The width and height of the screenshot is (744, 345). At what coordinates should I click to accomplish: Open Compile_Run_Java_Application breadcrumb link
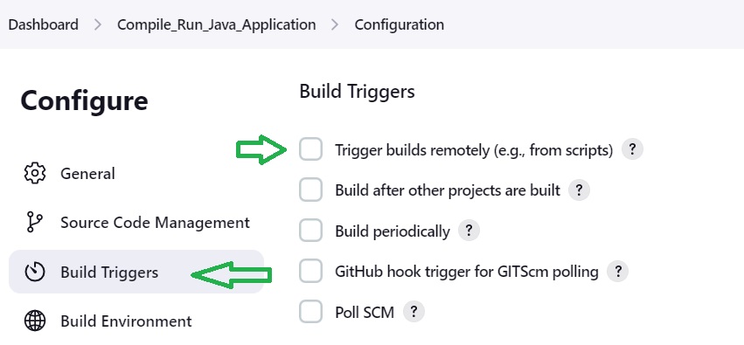point(216,24)
